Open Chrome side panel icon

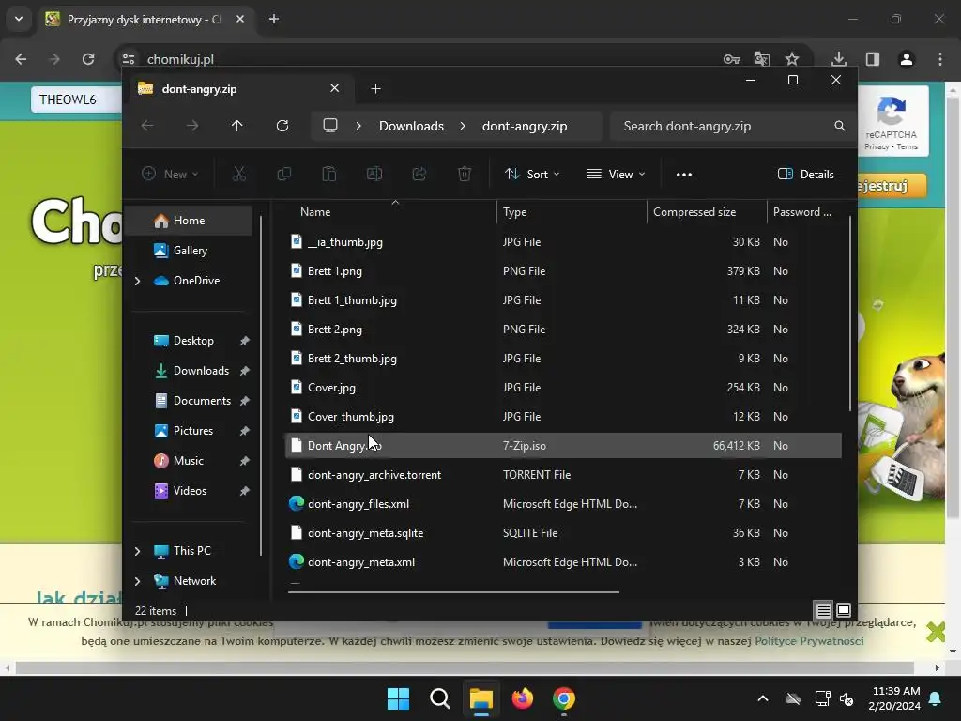[873, 59]
